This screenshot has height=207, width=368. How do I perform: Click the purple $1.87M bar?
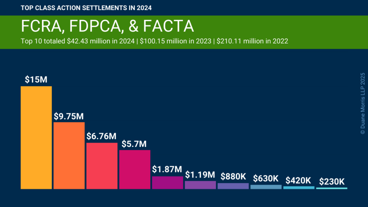click(x=167, y=183)
